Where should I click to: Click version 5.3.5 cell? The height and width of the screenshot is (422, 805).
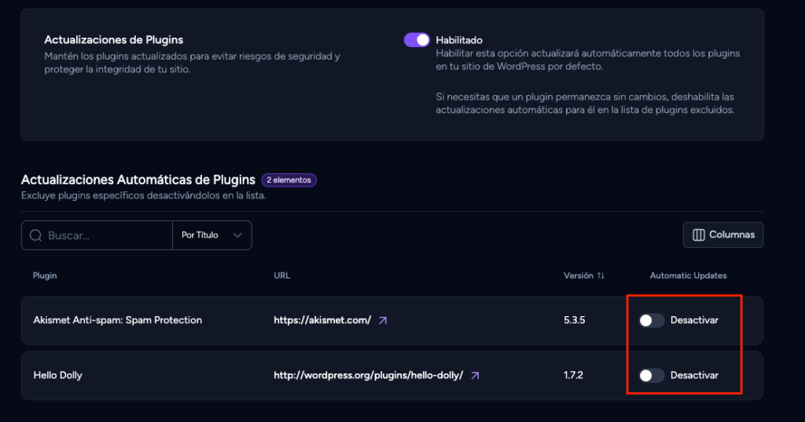[x=575, y=320]
